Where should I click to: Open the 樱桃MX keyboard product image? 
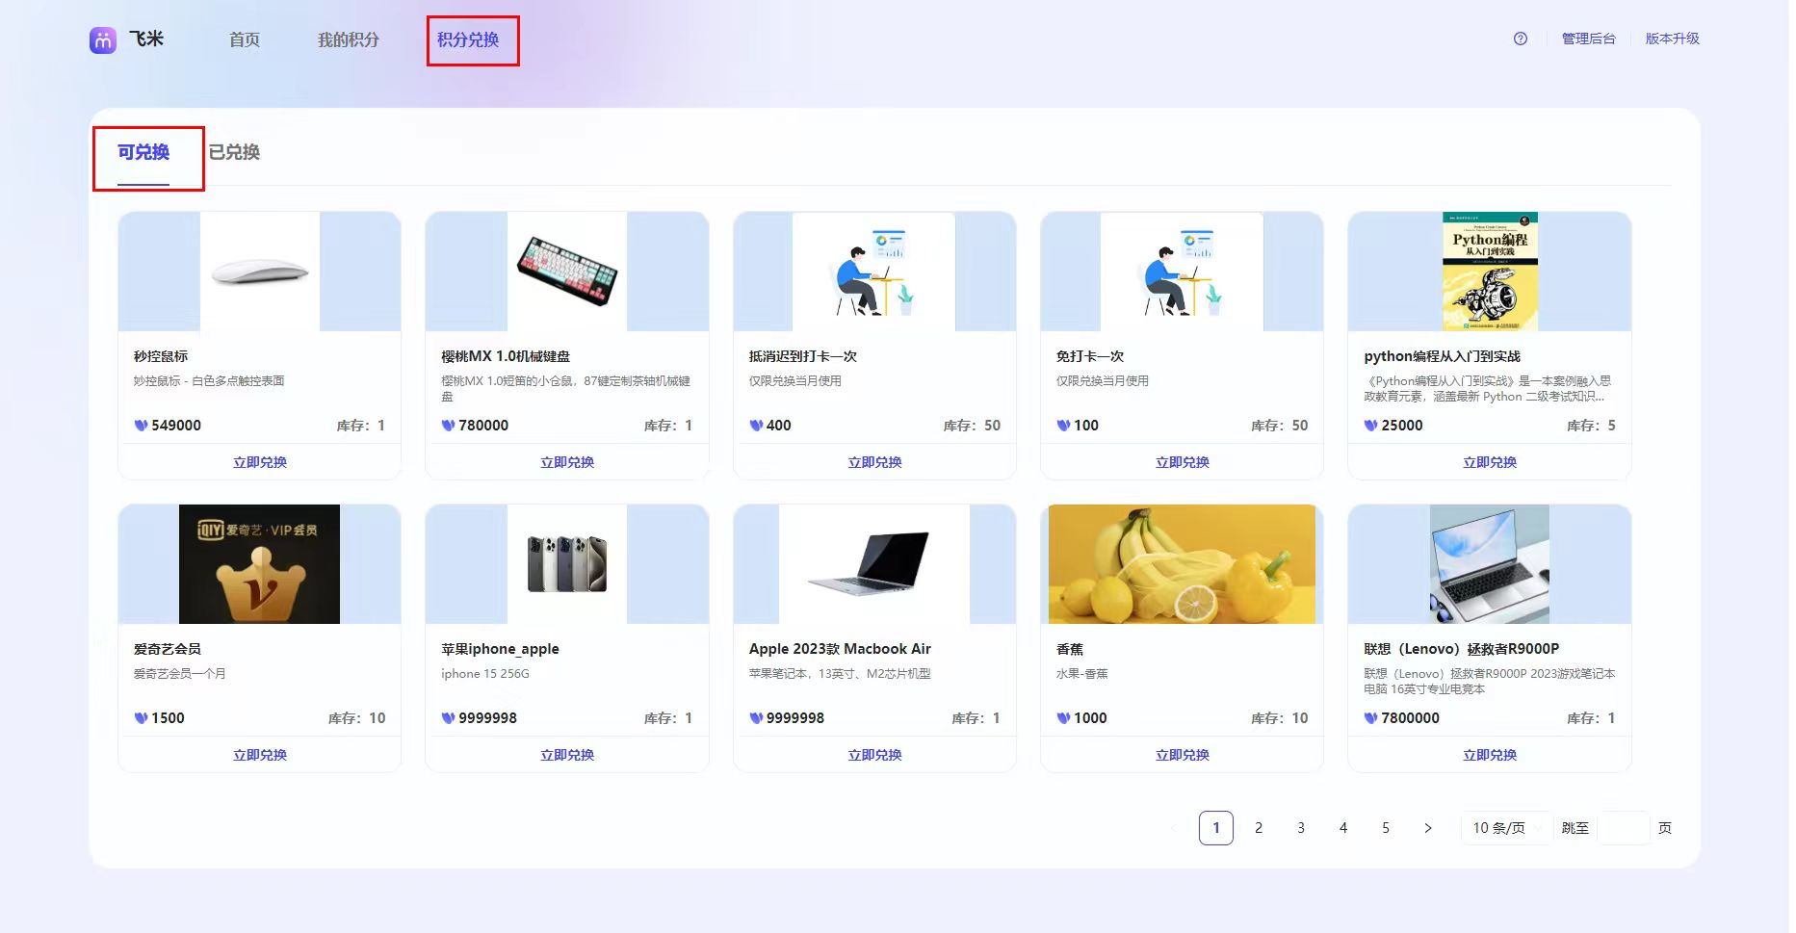coord(567,272)
